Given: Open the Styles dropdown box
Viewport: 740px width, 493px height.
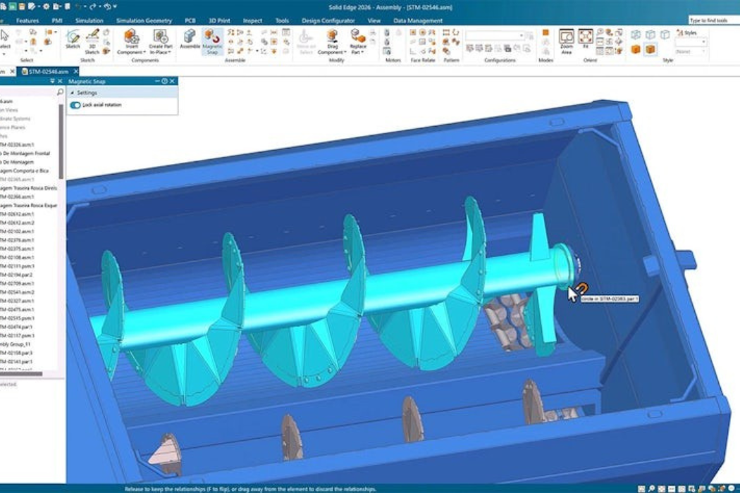Looking at the screenshot, I should pos(691,42).
